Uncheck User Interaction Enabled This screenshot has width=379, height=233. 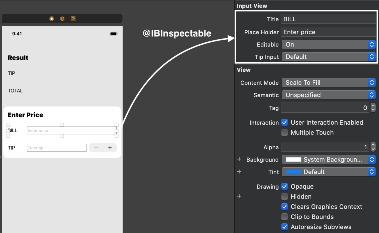(x=285, y=122)
